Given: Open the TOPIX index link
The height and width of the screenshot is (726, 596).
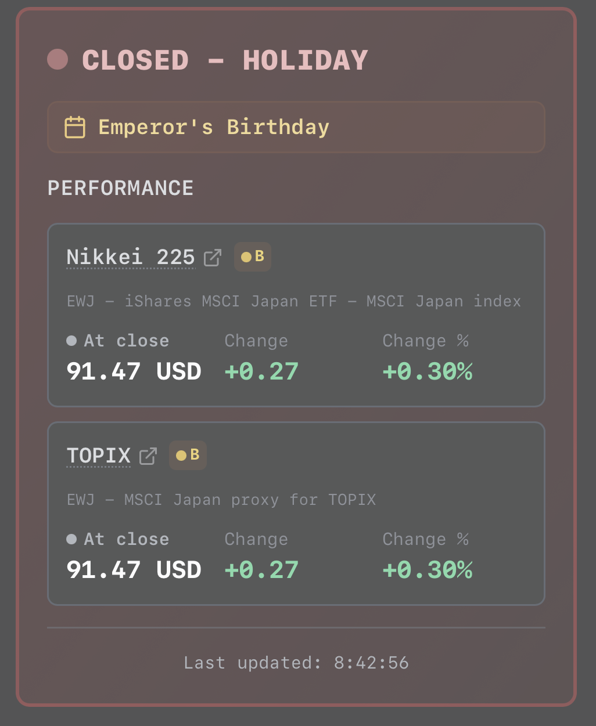Looking at the screenshot, I should pos(99,456).
